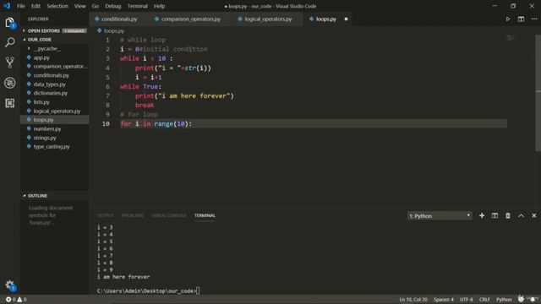The image size is (541, 304).
Task: Click the warnings count in status bar
Action: 22,300
